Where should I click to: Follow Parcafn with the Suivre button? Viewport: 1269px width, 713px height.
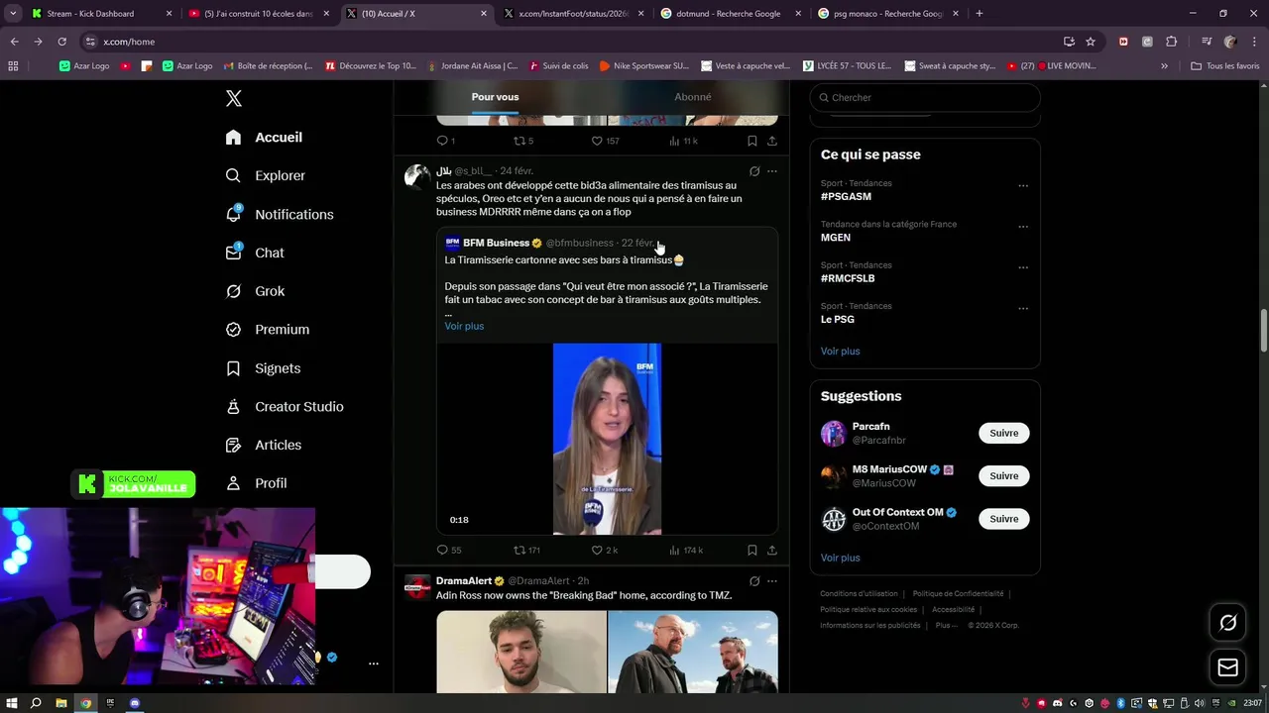point(1003,433)
